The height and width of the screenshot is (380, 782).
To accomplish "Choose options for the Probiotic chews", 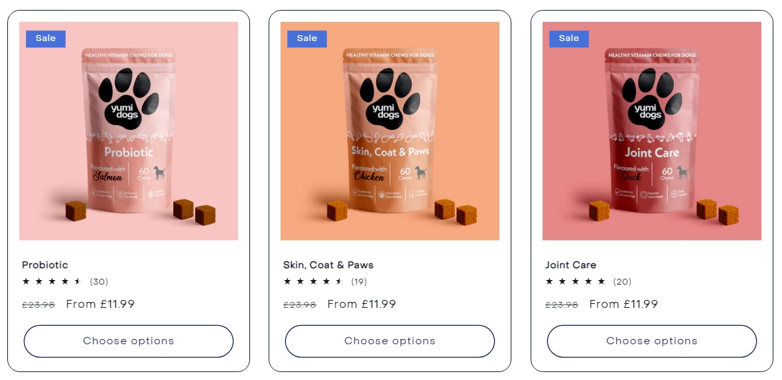I will point(129,341).
